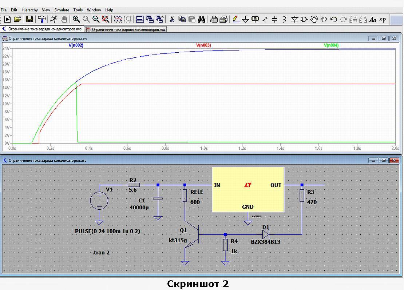
Task: Add a SPICE directive with .op icon
Action: [383, 19]
